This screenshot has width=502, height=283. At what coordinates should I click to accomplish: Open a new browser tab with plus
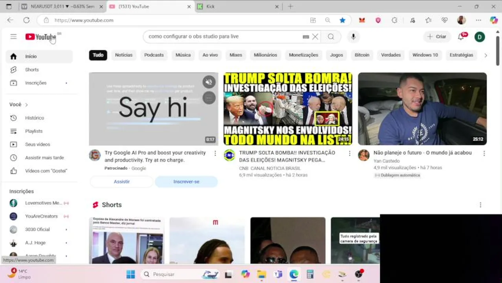290,6
